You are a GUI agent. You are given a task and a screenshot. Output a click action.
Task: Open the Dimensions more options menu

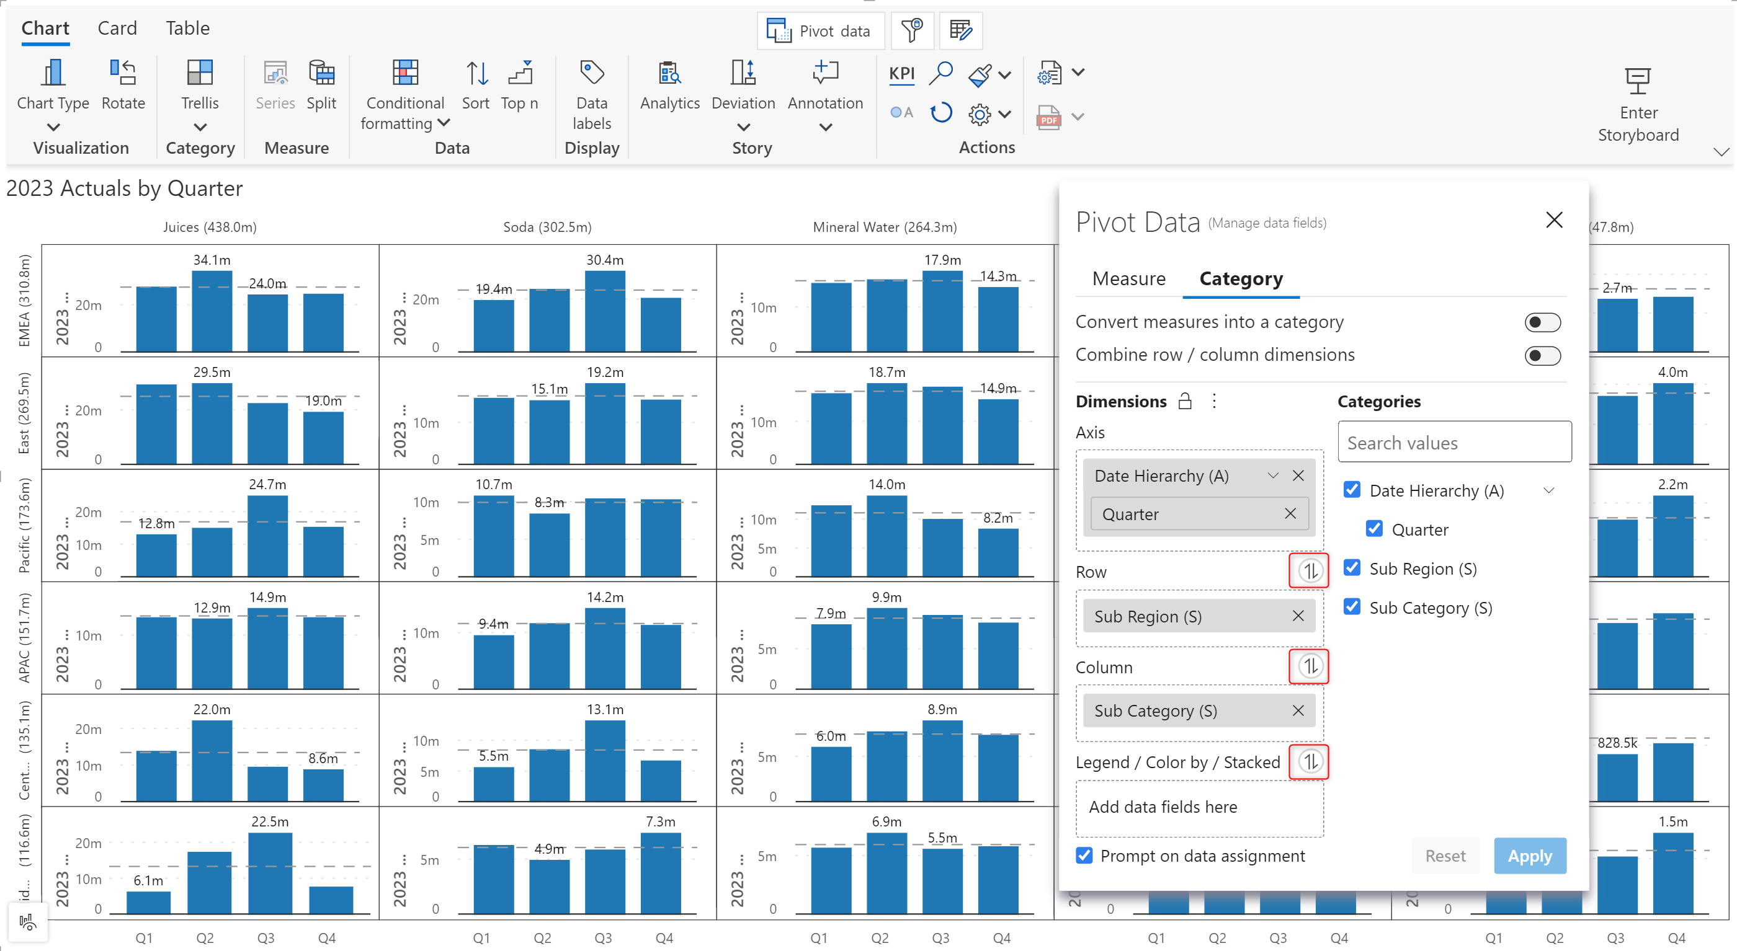click(x=1214, y=401)
